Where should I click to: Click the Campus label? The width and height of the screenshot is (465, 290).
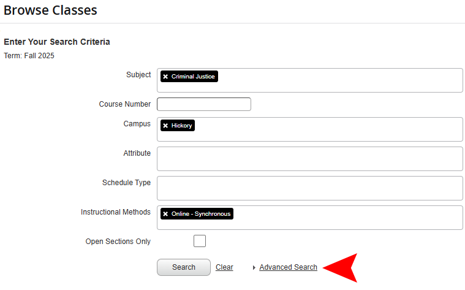click(137, 124)
